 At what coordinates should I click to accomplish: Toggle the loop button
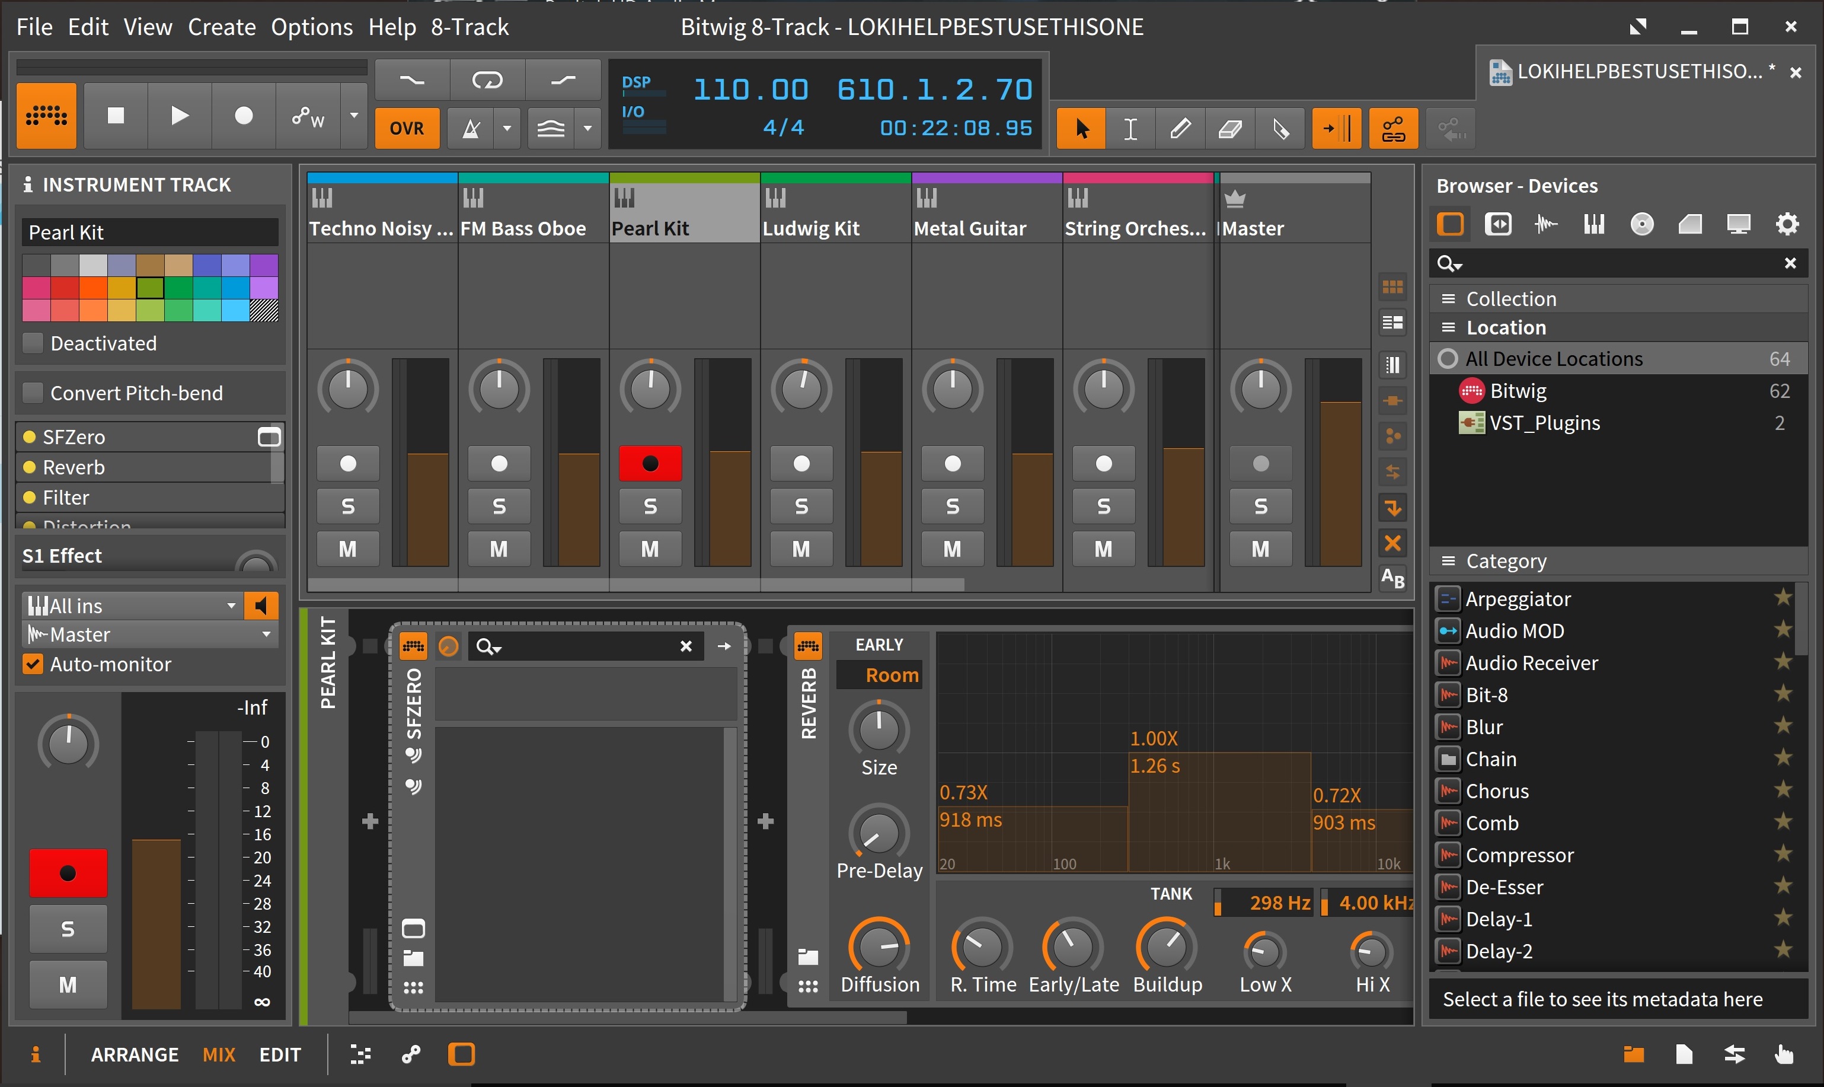click(487, 80)
